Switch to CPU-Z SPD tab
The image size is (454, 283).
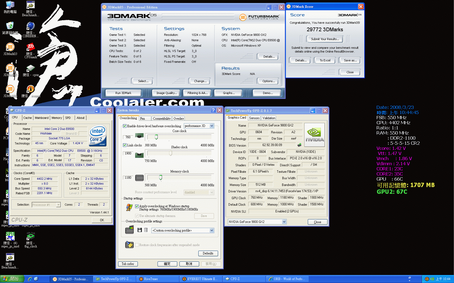click(68, 118)
